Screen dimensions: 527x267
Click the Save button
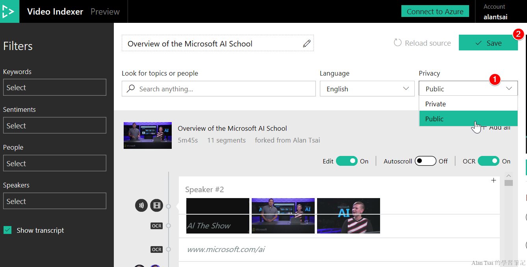[x=488, y=43]
